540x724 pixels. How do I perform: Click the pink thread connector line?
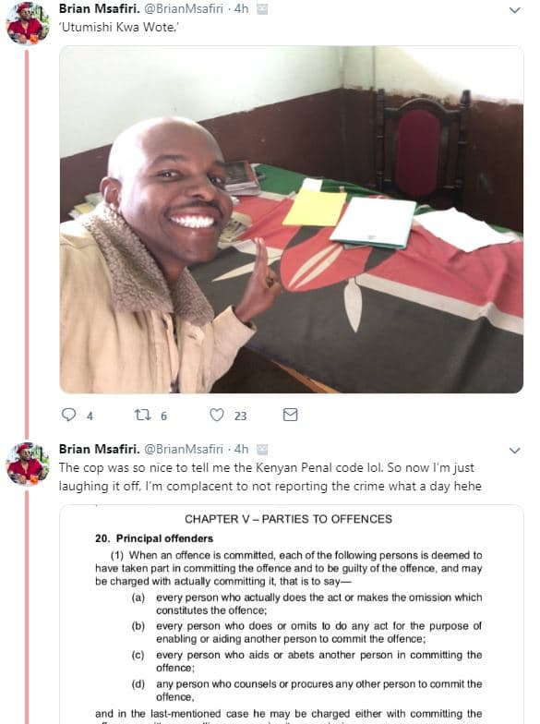click(x=27, y=244)
